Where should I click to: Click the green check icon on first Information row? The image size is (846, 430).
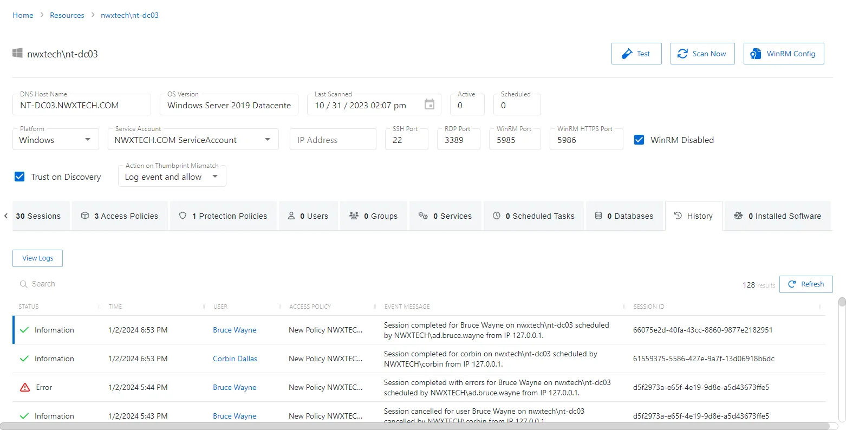tap(24, 330)
